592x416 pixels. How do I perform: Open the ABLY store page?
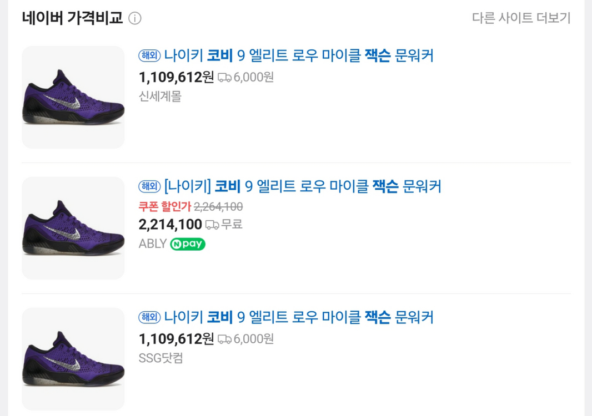pos(152,244)
